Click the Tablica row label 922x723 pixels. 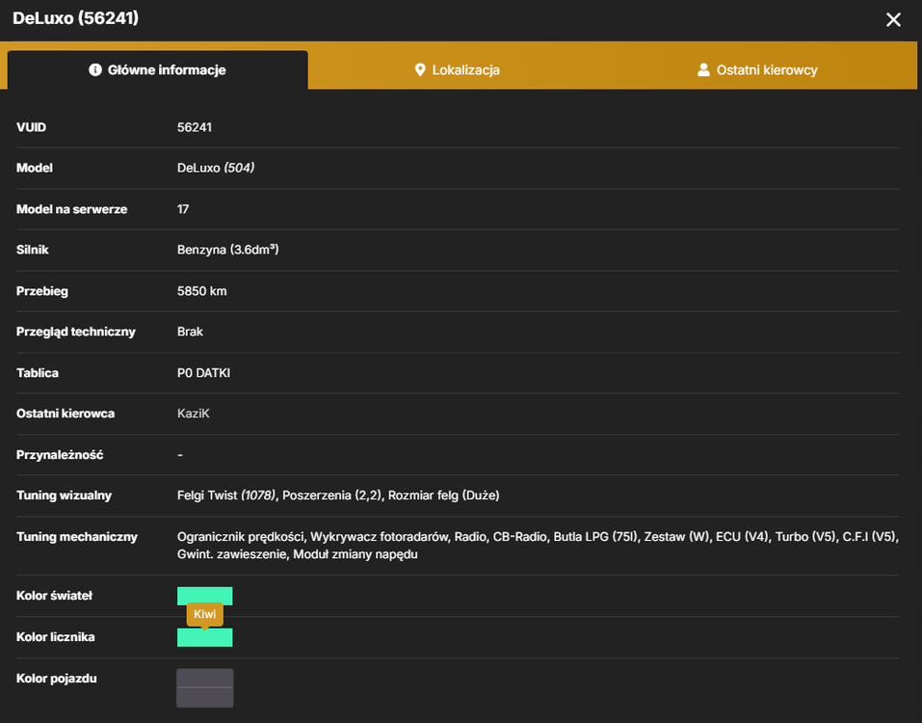37,373
